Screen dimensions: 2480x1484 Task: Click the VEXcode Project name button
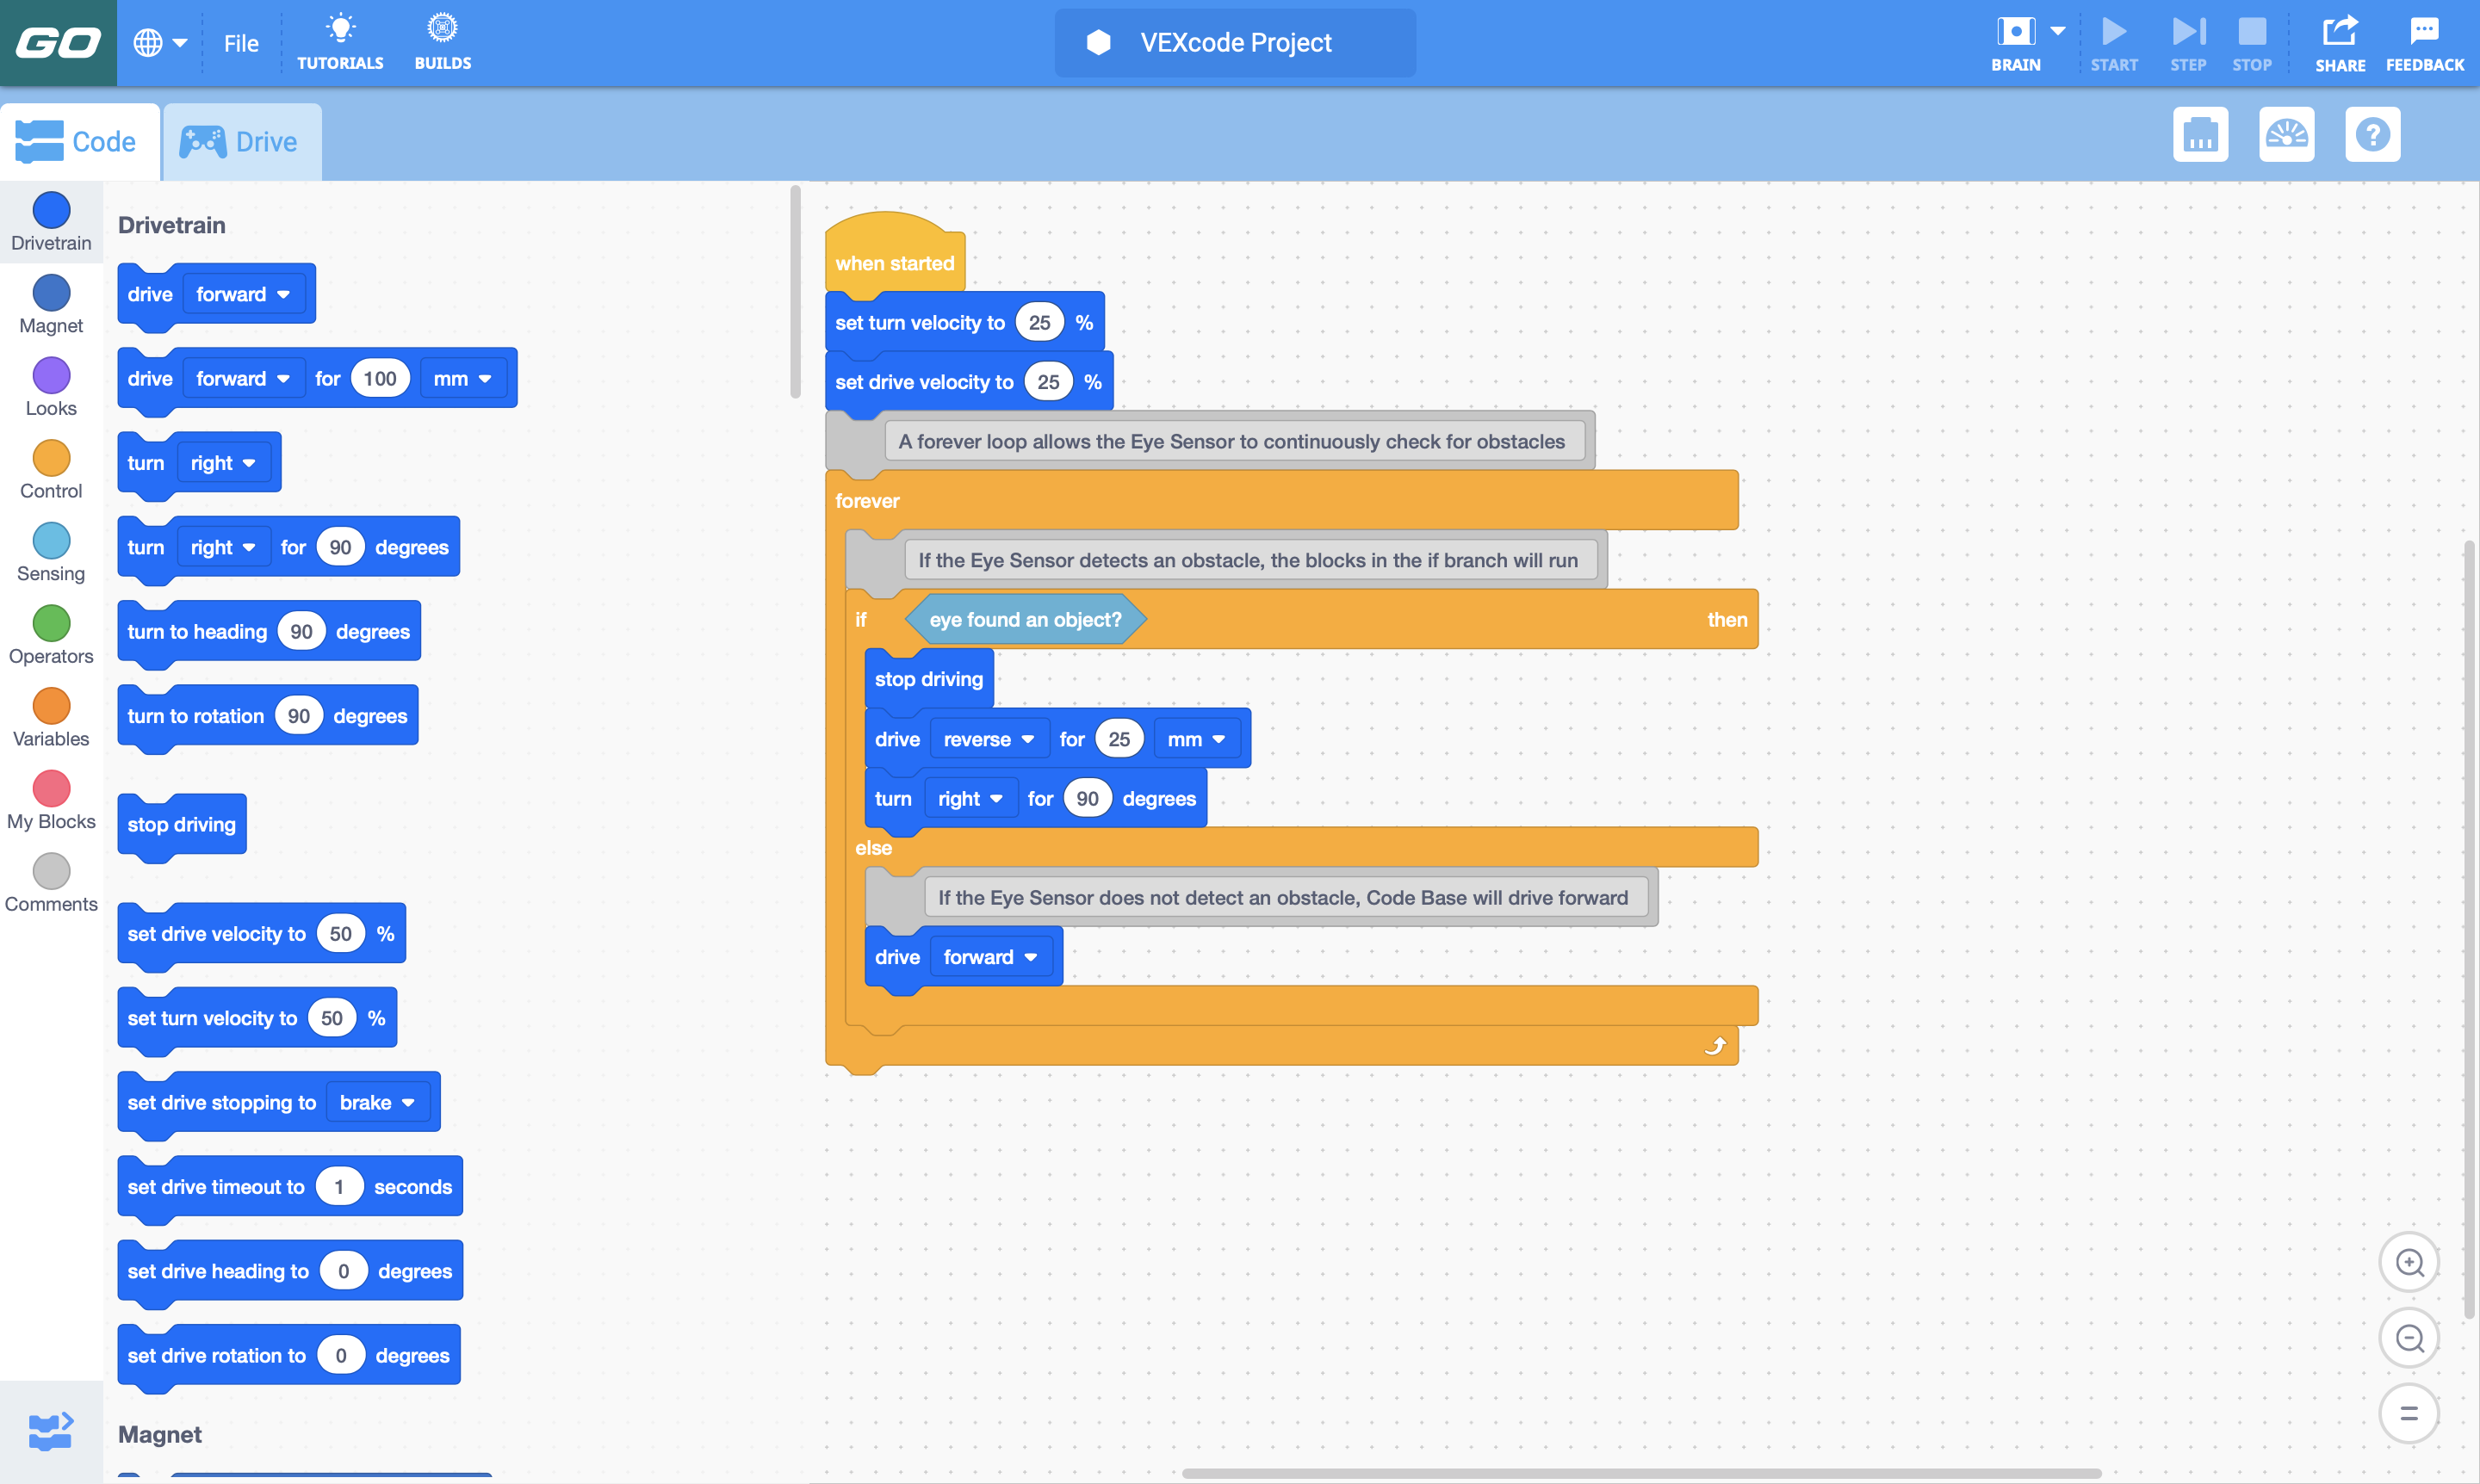(x=1235, y=43)
